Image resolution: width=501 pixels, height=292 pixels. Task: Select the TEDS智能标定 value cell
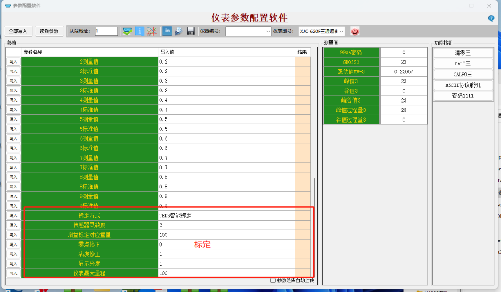(x=226, y=215)
